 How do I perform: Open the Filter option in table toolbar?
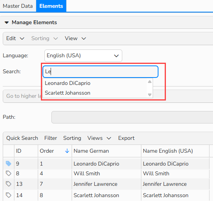(x=51, y=138)
